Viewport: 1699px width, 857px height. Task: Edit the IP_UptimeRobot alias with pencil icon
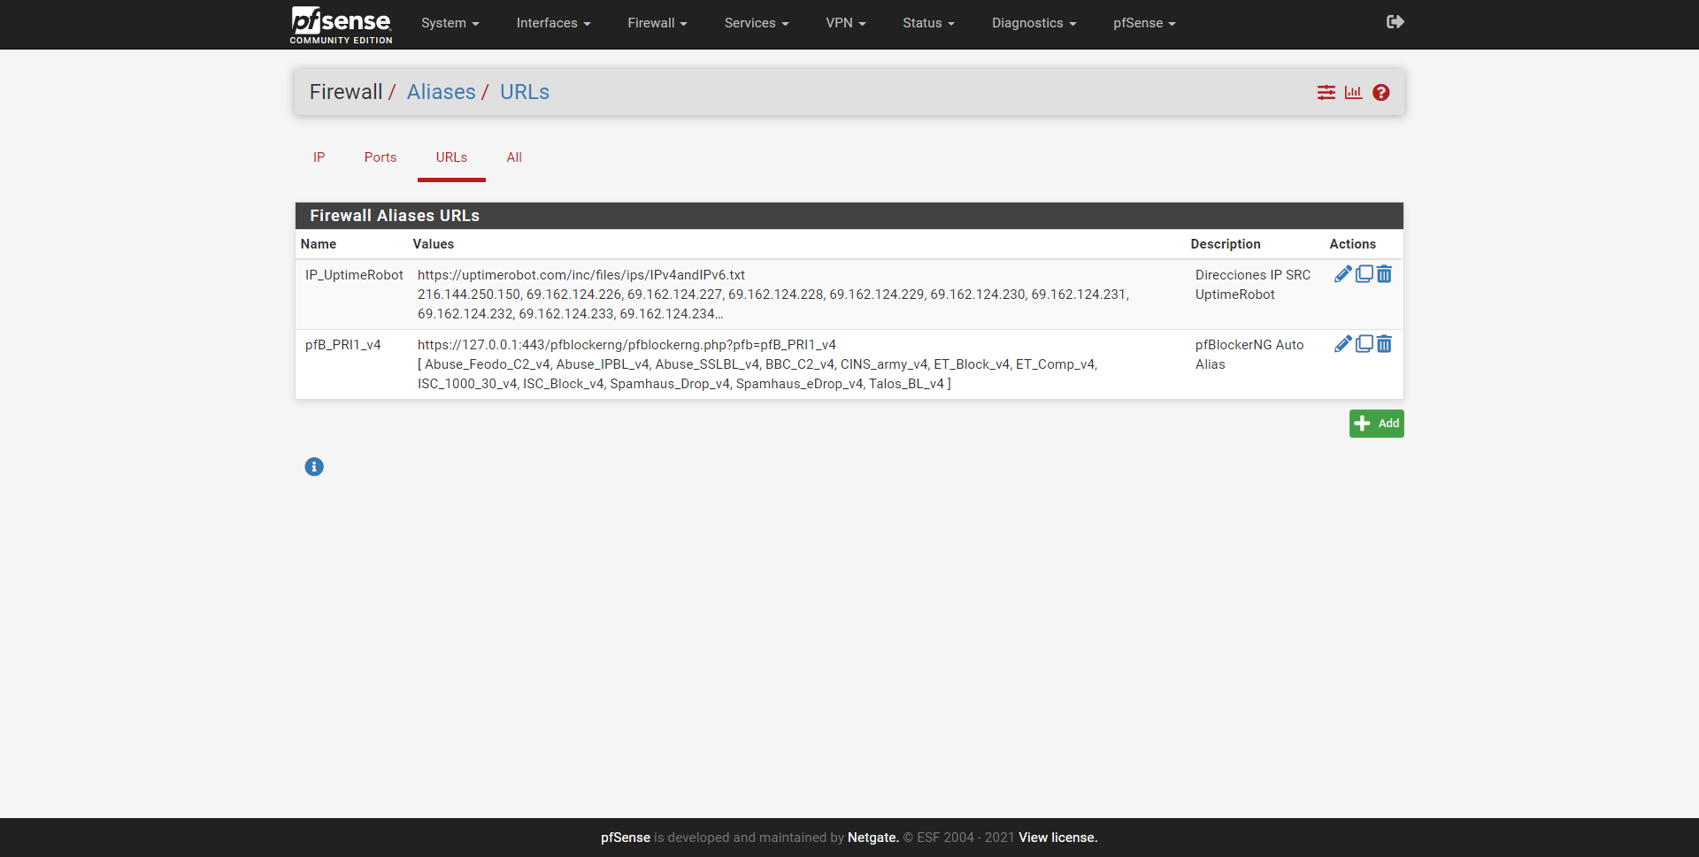tap(1342, 274)
